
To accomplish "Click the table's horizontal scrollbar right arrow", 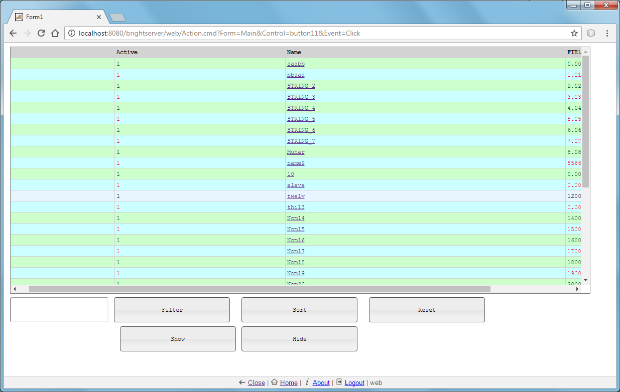I will tap(577, 289).
